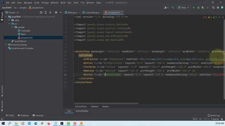The height and width of the screenshot is (126, 225).
Task: Click the children breadcrumb
Action: click(x=95, y=106)
